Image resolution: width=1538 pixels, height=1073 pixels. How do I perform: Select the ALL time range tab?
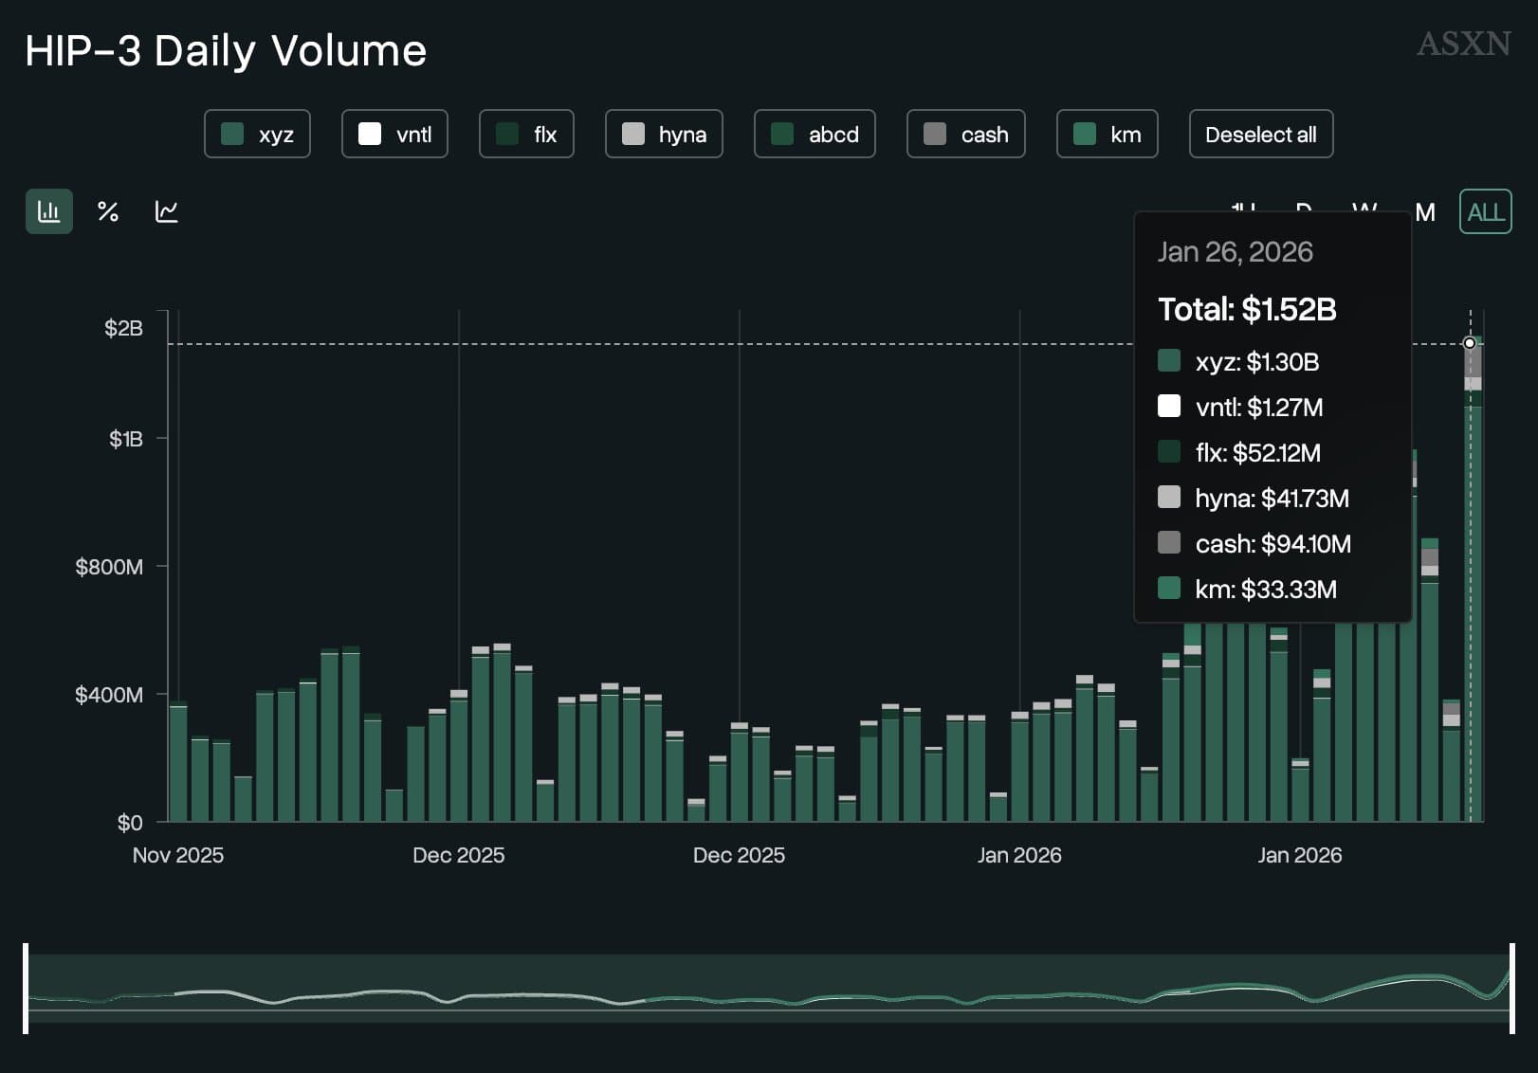(x=1485, y=212)
